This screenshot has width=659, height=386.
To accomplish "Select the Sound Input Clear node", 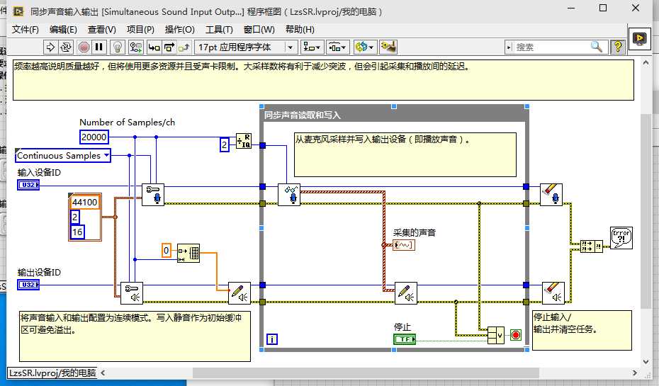I will [x=551, y=195].
